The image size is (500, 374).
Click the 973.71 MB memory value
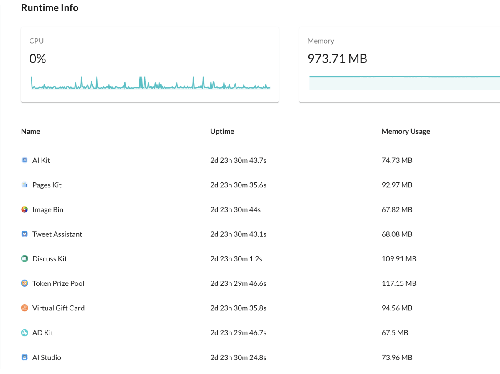(x=337, y=59)
